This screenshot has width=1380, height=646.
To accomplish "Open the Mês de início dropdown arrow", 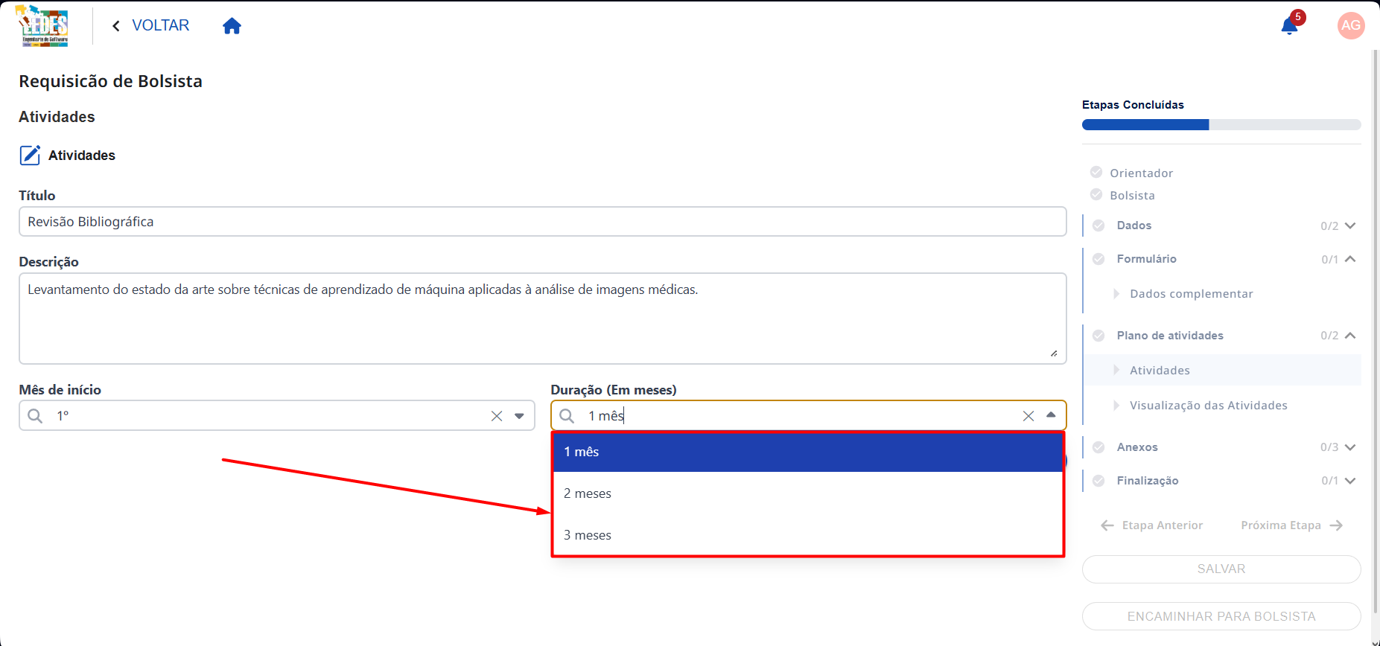I will click(x=519, y=416).
